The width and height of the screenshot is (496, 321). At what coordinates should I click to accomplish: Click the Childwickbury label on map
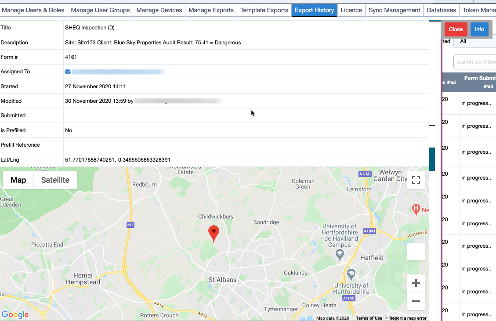(216, 216)
